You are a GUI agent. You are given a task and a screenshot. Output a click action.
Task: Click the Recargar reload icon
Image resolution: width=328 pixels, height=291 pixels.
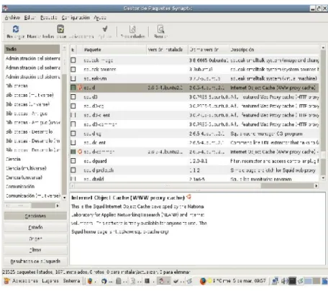[16, 29]
